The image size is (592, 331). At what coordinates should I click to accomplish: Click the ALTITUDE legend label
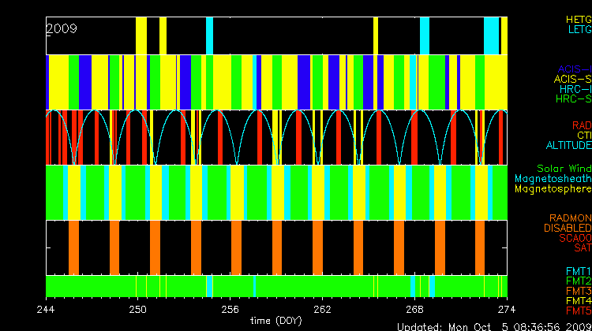(568, 146)
